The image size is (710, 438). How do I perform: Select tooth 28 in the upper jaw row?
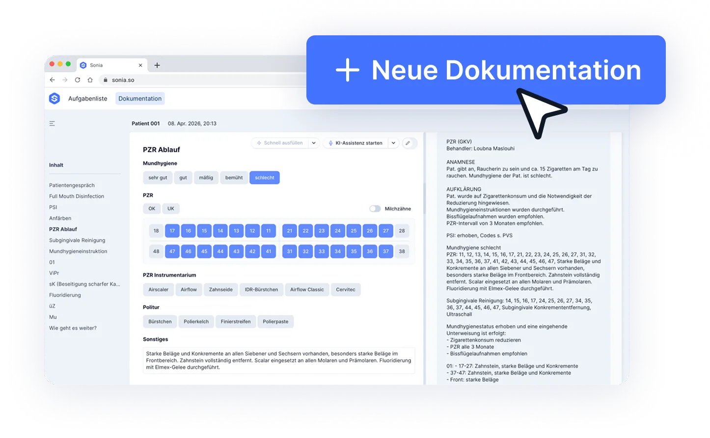coord(402,231)
